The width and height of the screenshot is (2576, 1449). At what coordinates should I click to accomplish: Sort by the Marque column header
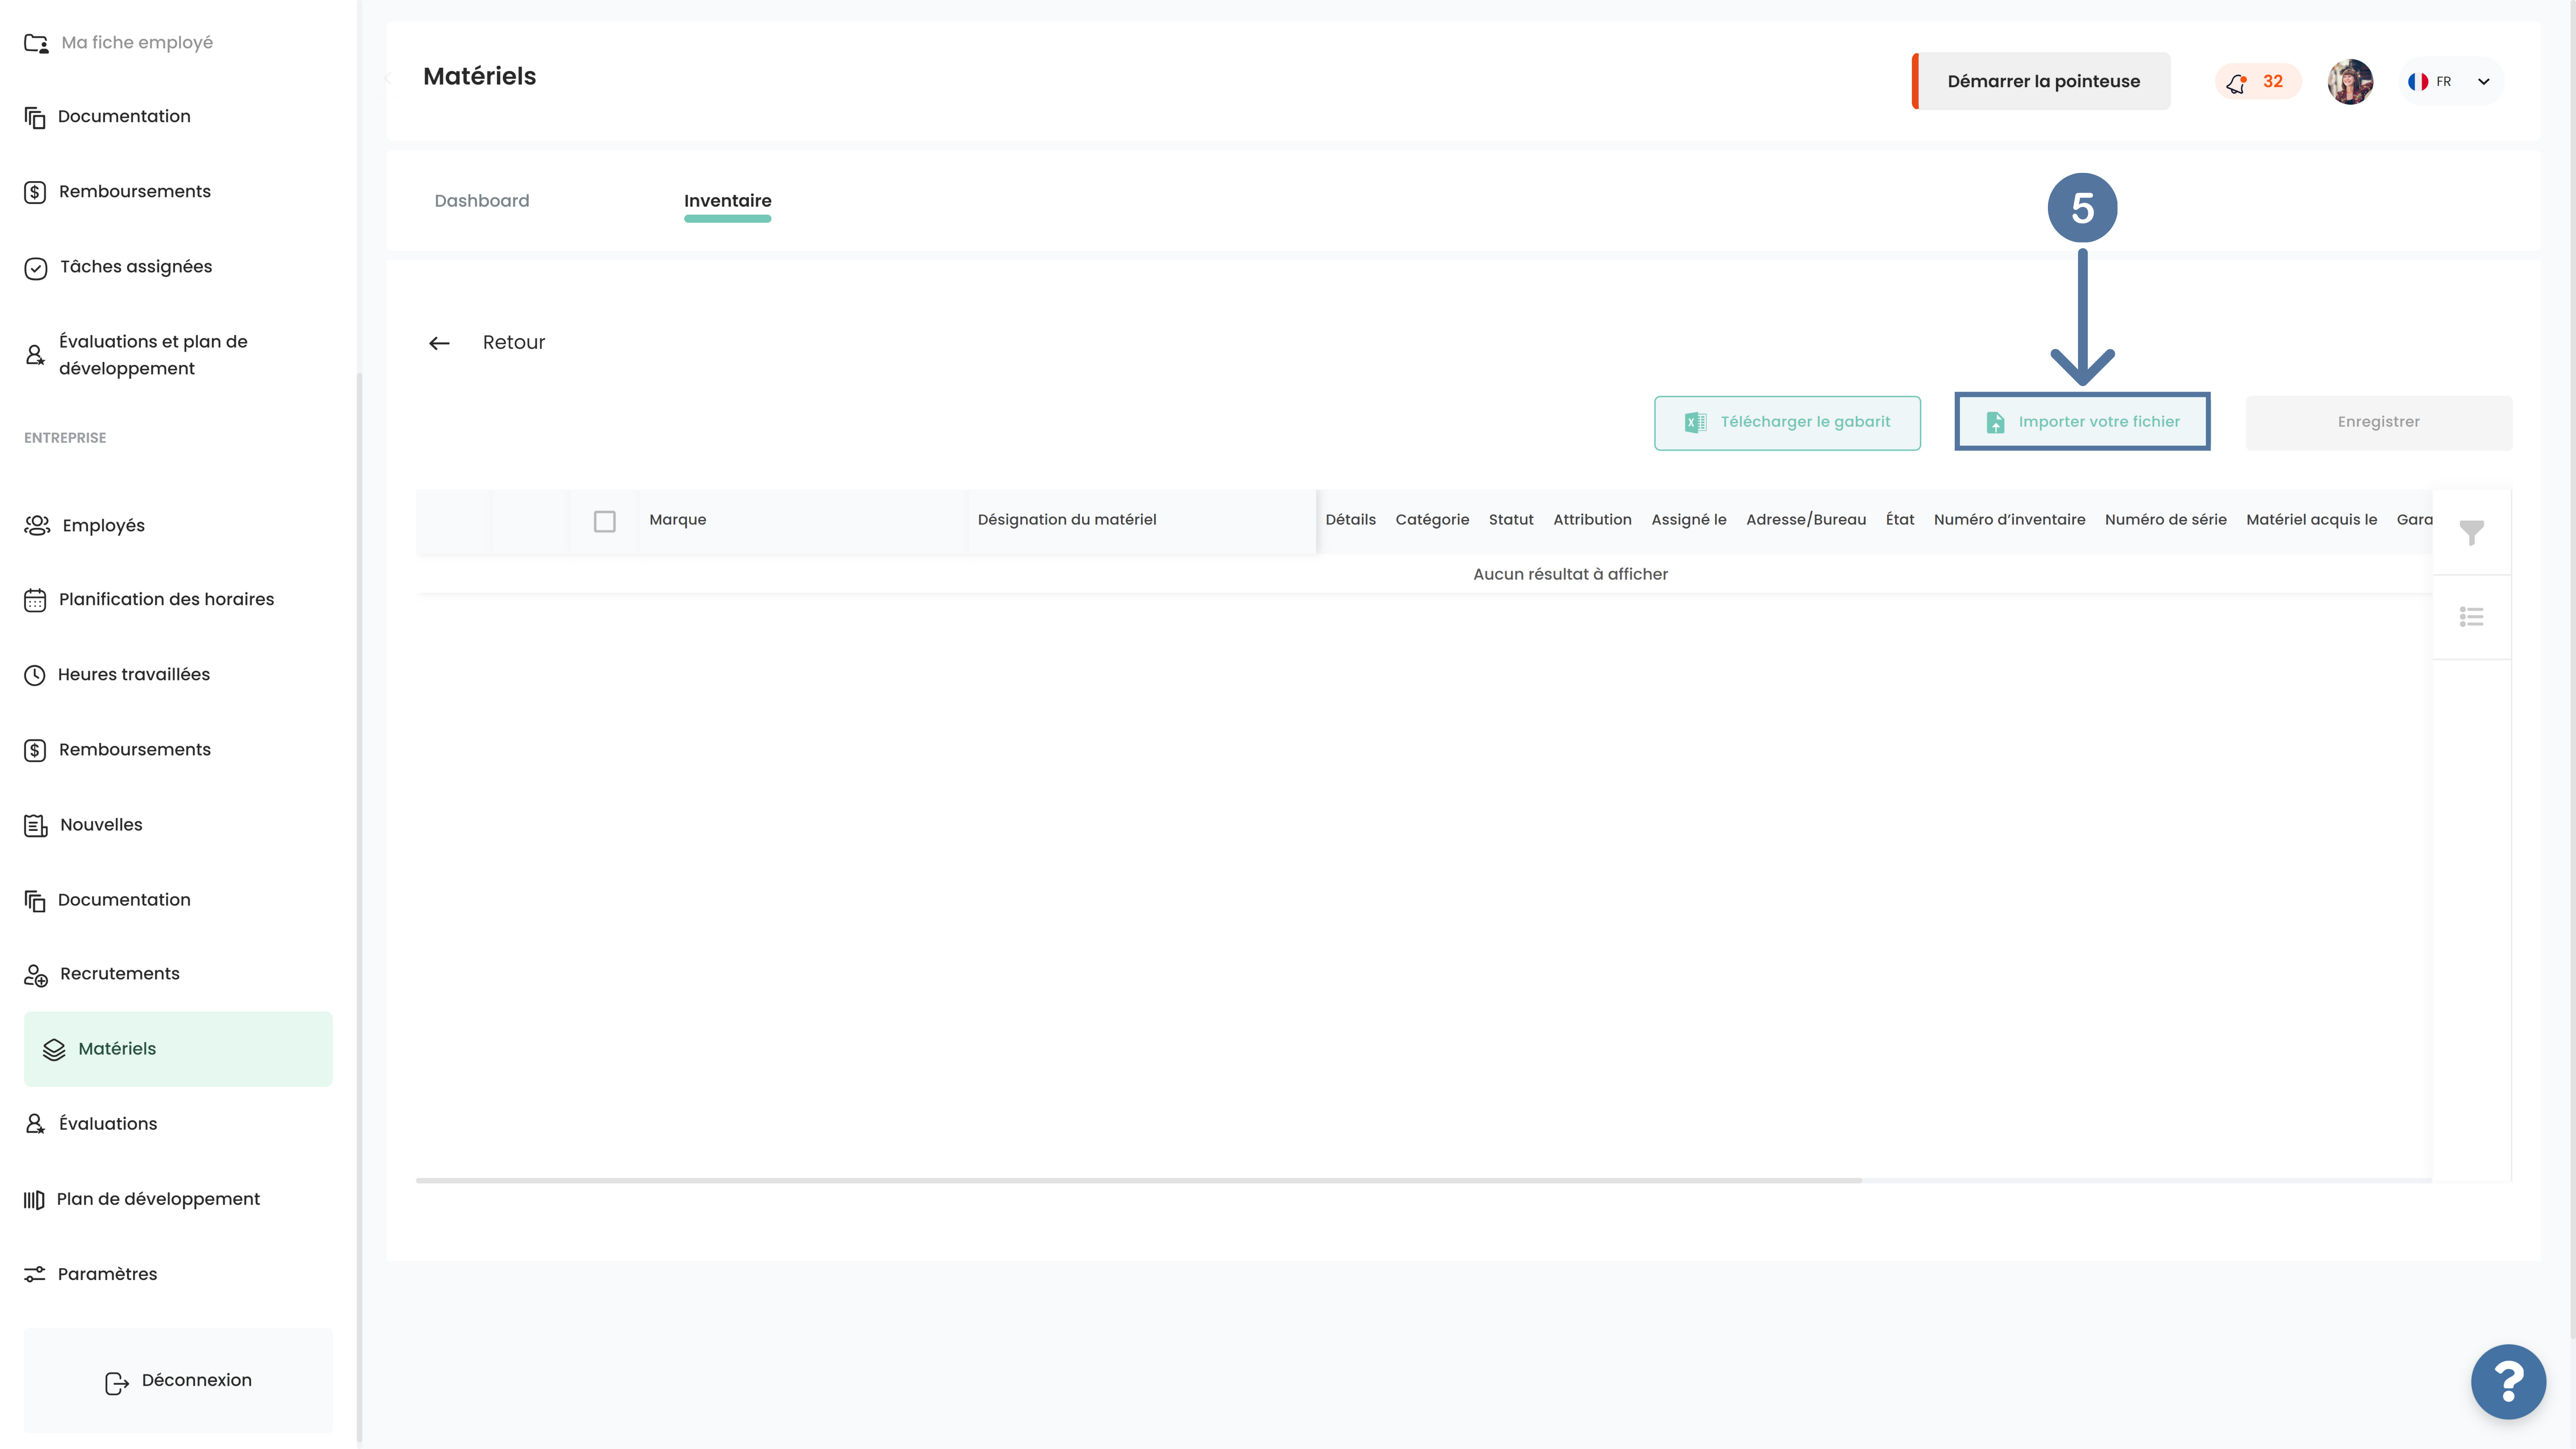677,520
